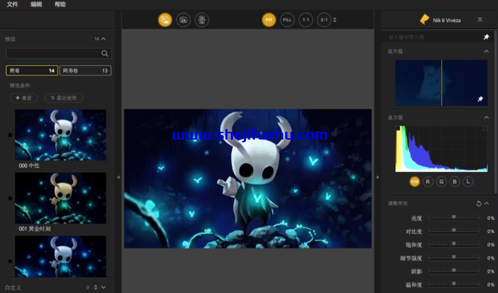Switch to side-by-side preview view
Viewport: 498px width, 293px height.
(202, 20)
